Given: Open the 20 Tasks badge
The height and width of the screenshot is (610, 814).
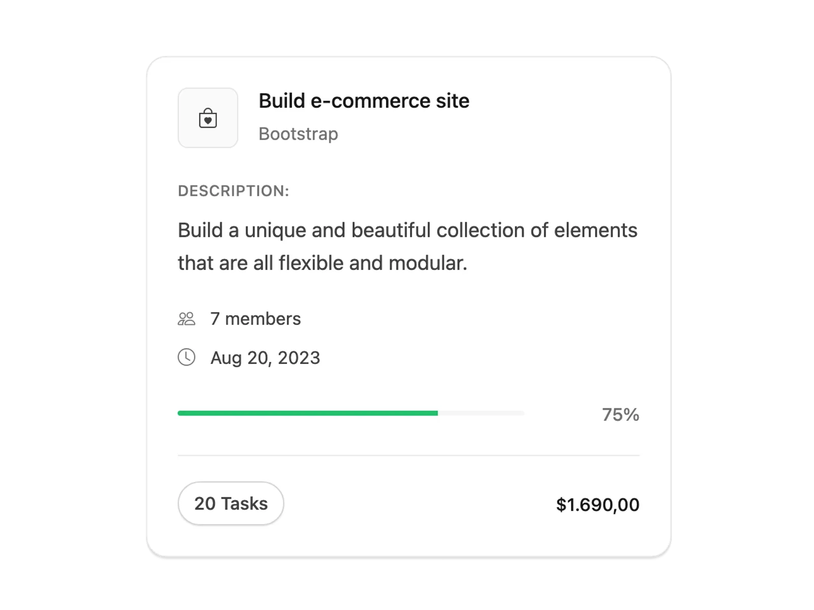Looking at the screenshot, I should pyautogui.click(x=231, y=503).
